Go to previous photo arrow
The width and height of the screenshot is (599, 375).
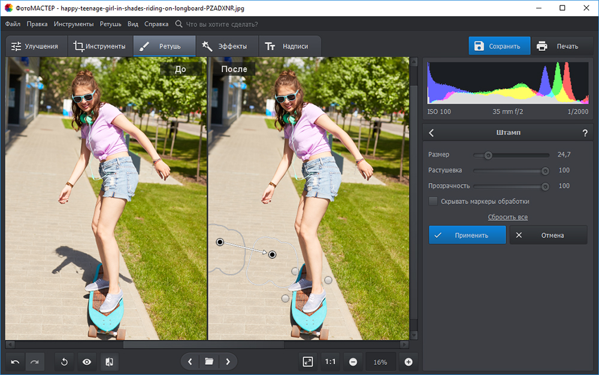click(x=190, y=362)
